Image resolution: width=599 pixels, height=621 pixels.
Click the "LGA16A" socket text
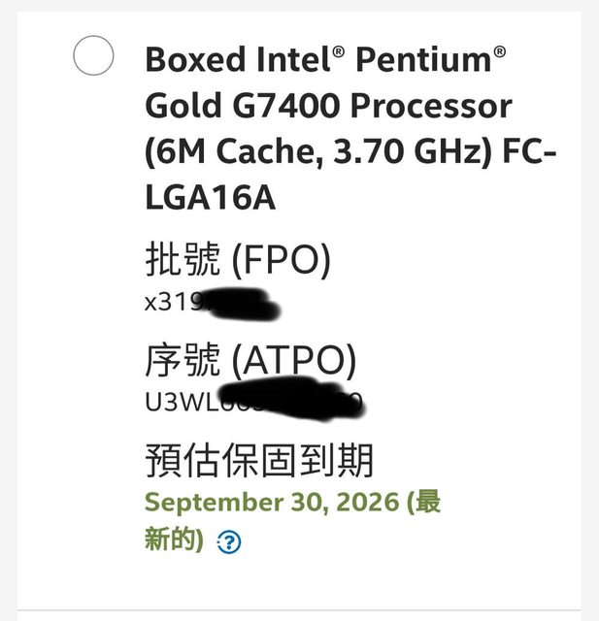pyautogui.click(x=210, y=197)
